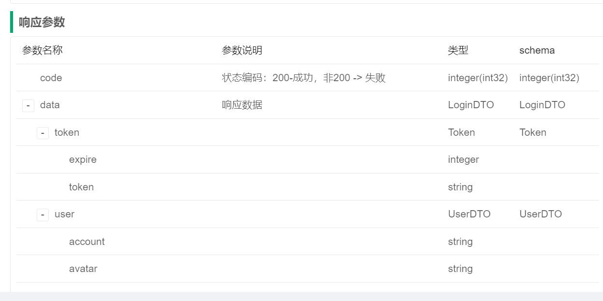Click the schema column header
Viewport: 603px width, 301px height.
coord(537,50)
